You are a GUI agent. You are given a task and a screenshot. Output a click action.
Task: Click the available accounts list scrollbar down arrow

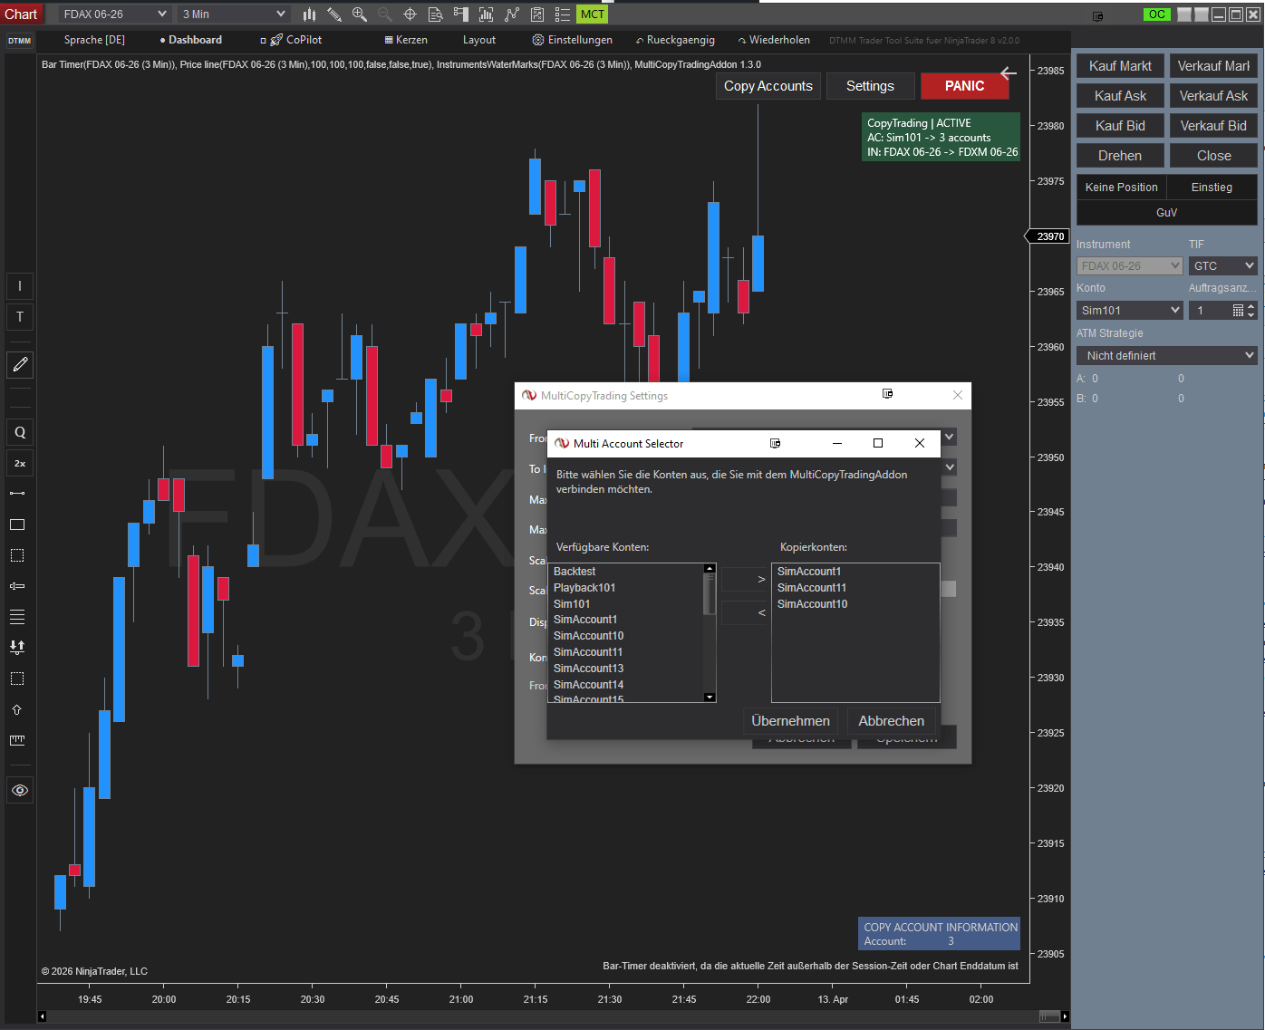[x=710, y=697]
